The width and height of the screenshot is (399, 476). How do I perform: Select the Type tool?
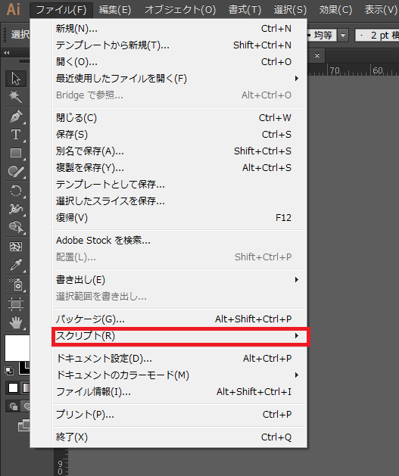pos(16,134)
